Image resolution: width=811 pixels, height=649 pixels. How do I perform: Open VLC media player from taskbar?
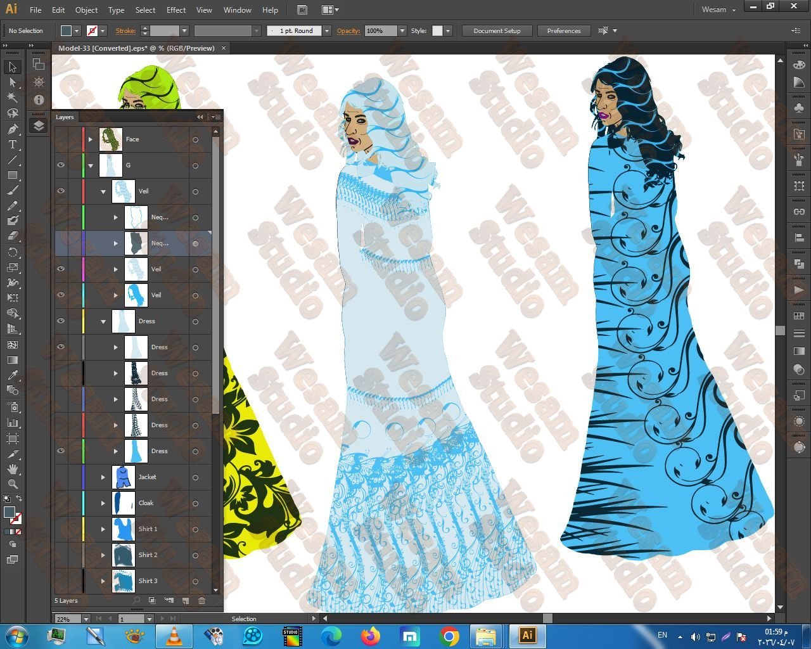(174, 636)
